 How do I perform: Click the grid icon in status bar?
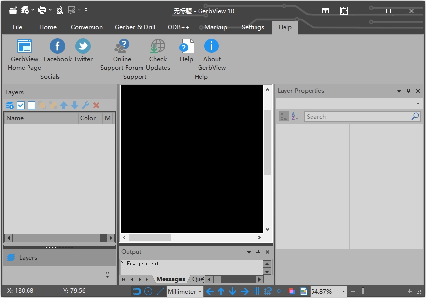[x=256, y=291]
